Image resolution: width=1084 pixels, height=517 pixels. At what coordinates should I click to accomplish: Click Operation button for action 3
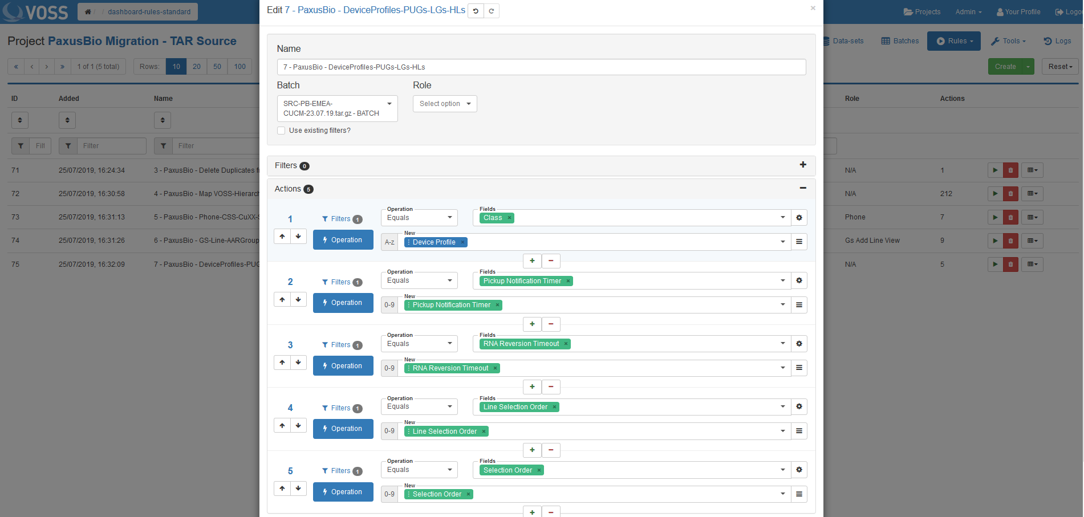click(x=343, y=366)
